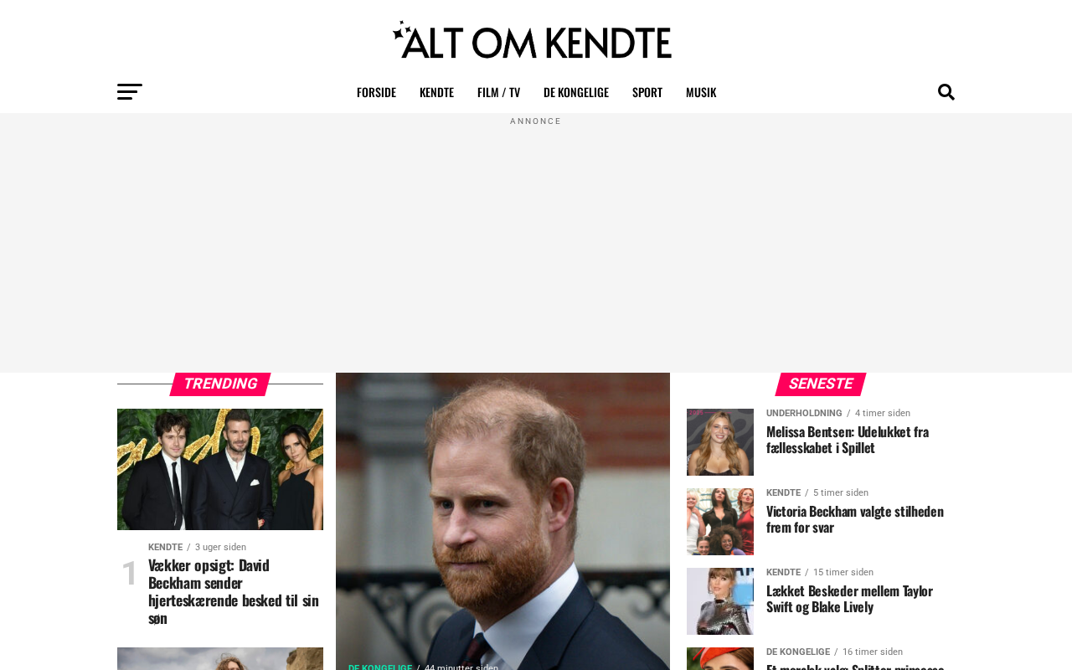Select the Film / TV menu item
The image size is (1072, 670).
498,92
